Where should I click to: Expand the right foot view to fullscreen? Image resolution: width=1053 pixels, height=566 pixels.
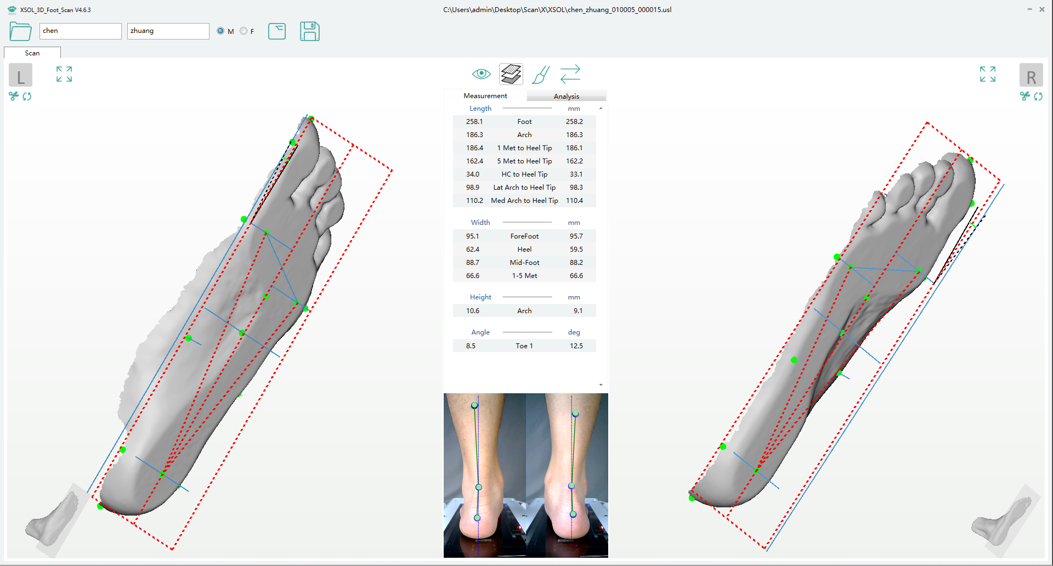pyautogui.click(x=988, y=74)
